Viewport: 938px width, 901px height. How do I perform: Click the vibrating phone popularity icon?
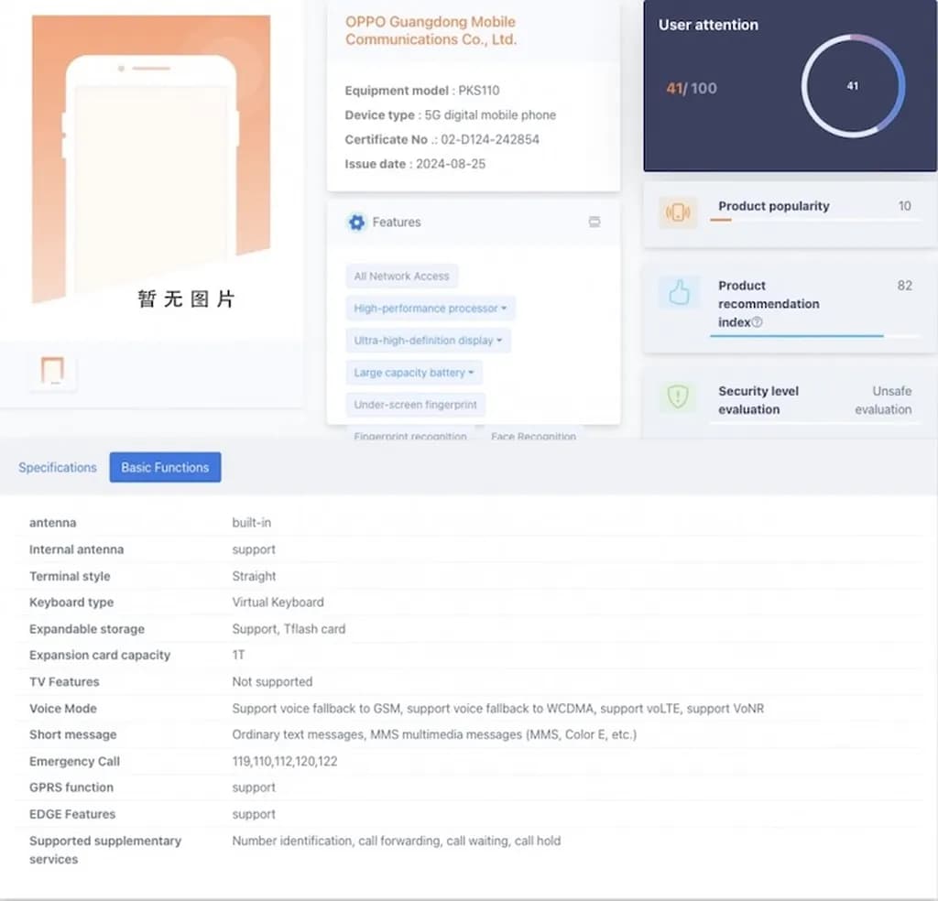678,212
